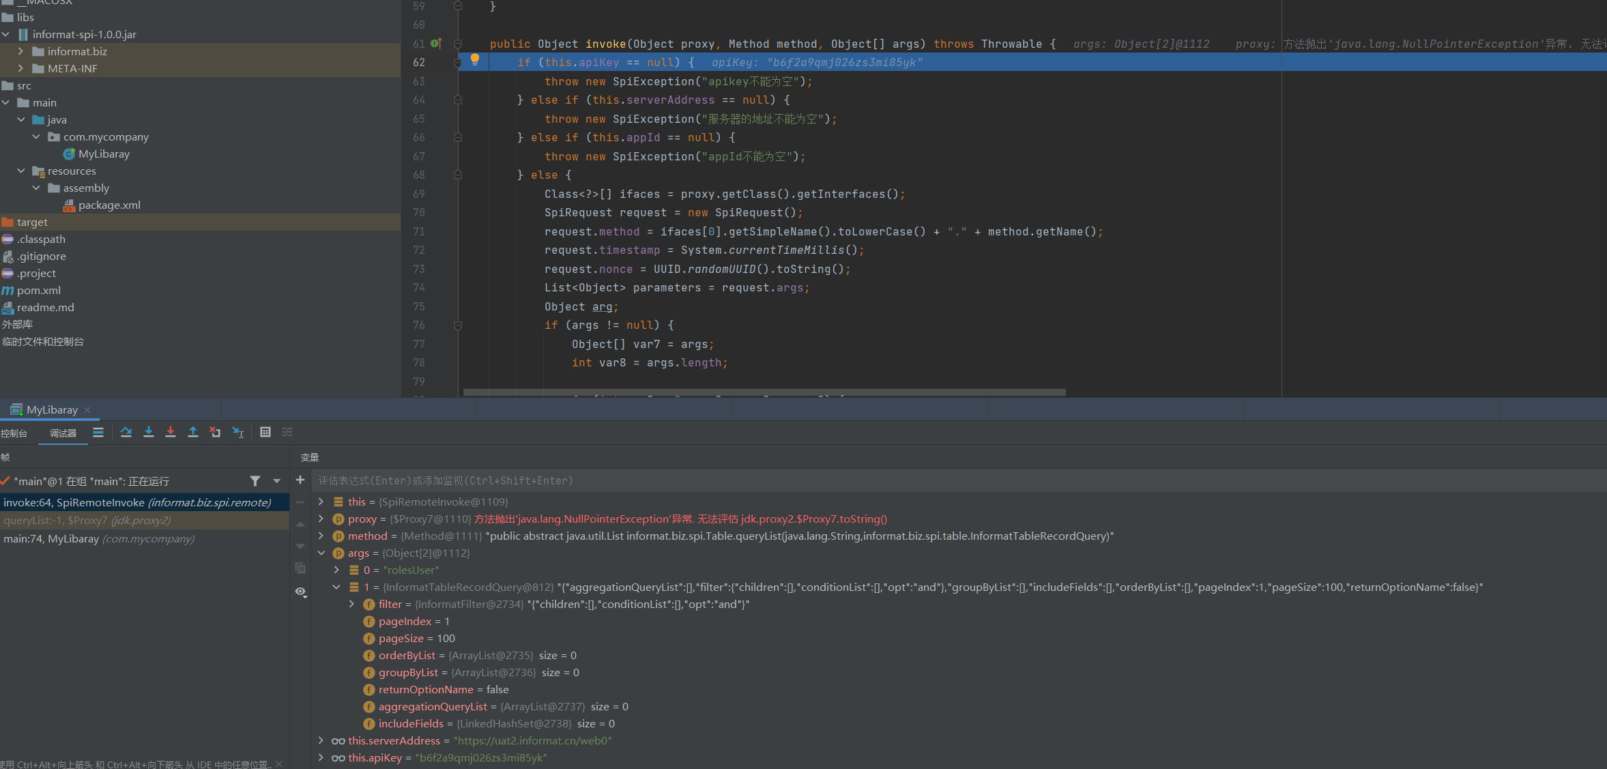
Task: Expand the filter variable under element 1
Action: coord(352,605)
